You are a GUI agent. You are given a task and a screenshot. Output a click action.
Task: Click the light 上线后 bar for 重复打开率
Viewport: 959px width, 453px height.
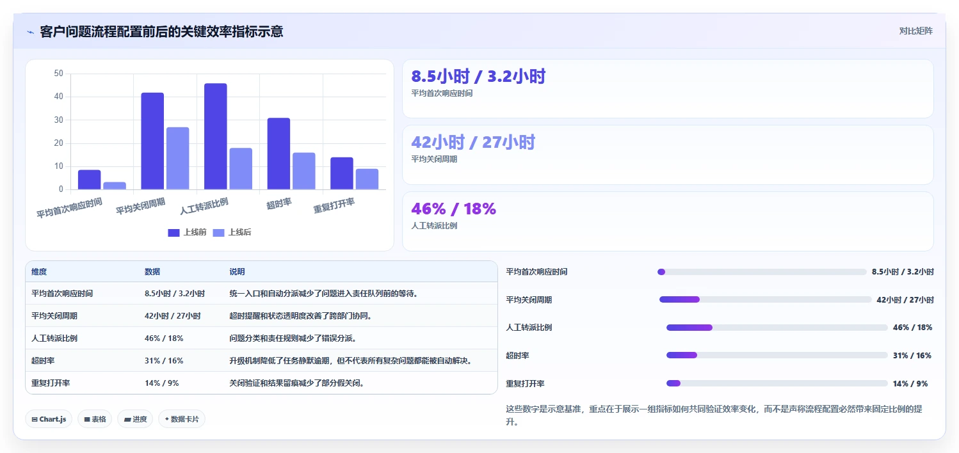click(x=367, y=179)
